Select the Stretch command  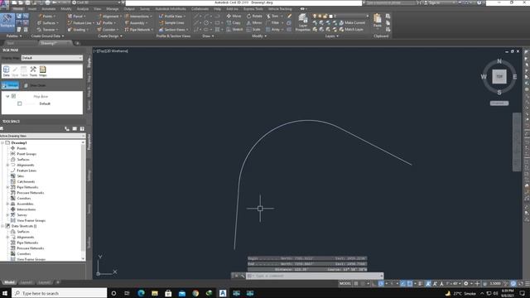pos(234,30)
